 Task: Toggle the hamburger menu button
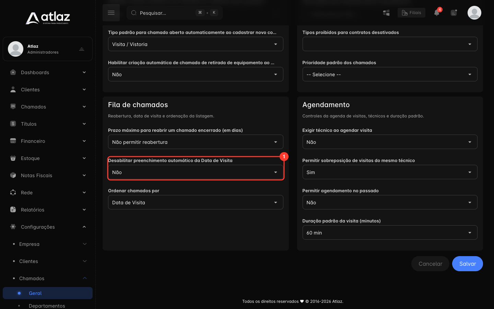tap(111, 13)
